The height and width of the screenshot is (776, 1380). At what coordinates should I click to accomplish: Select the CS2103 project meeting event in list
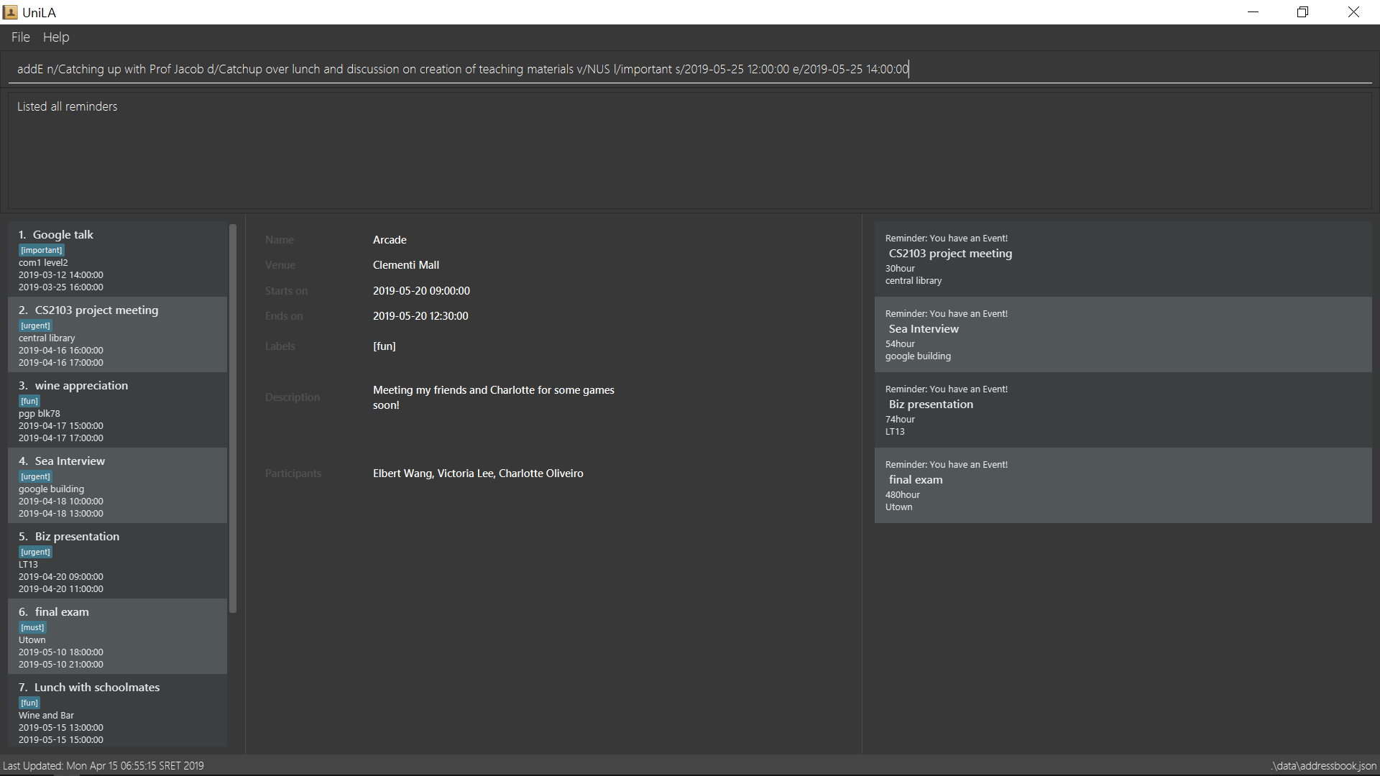tap(117, 335)
